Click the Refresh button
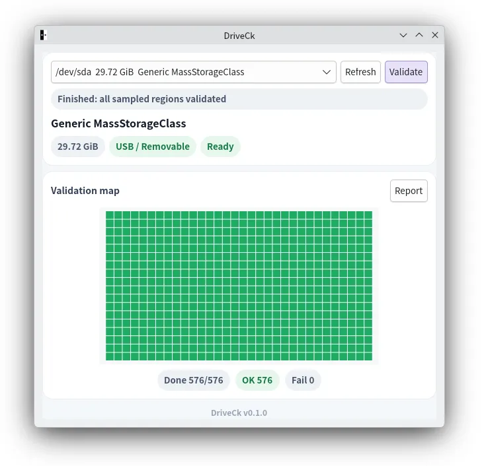The width and height of the screenshot is (486, 466). pos(360,72)
